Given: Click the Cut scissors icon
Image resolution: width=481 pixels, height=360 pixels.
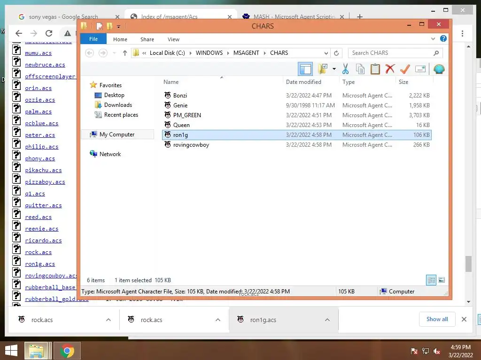Looking at the screenshot, I should tap(345, 69).
